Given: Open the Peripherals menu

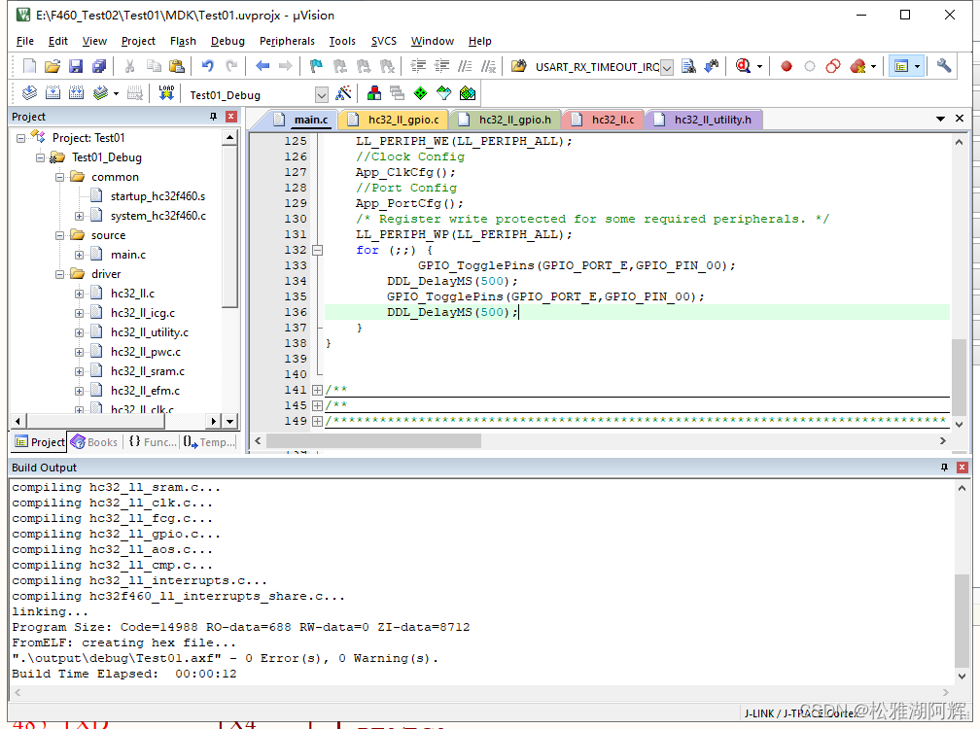Looking at the screenshot, I should [x=287, y=41].
